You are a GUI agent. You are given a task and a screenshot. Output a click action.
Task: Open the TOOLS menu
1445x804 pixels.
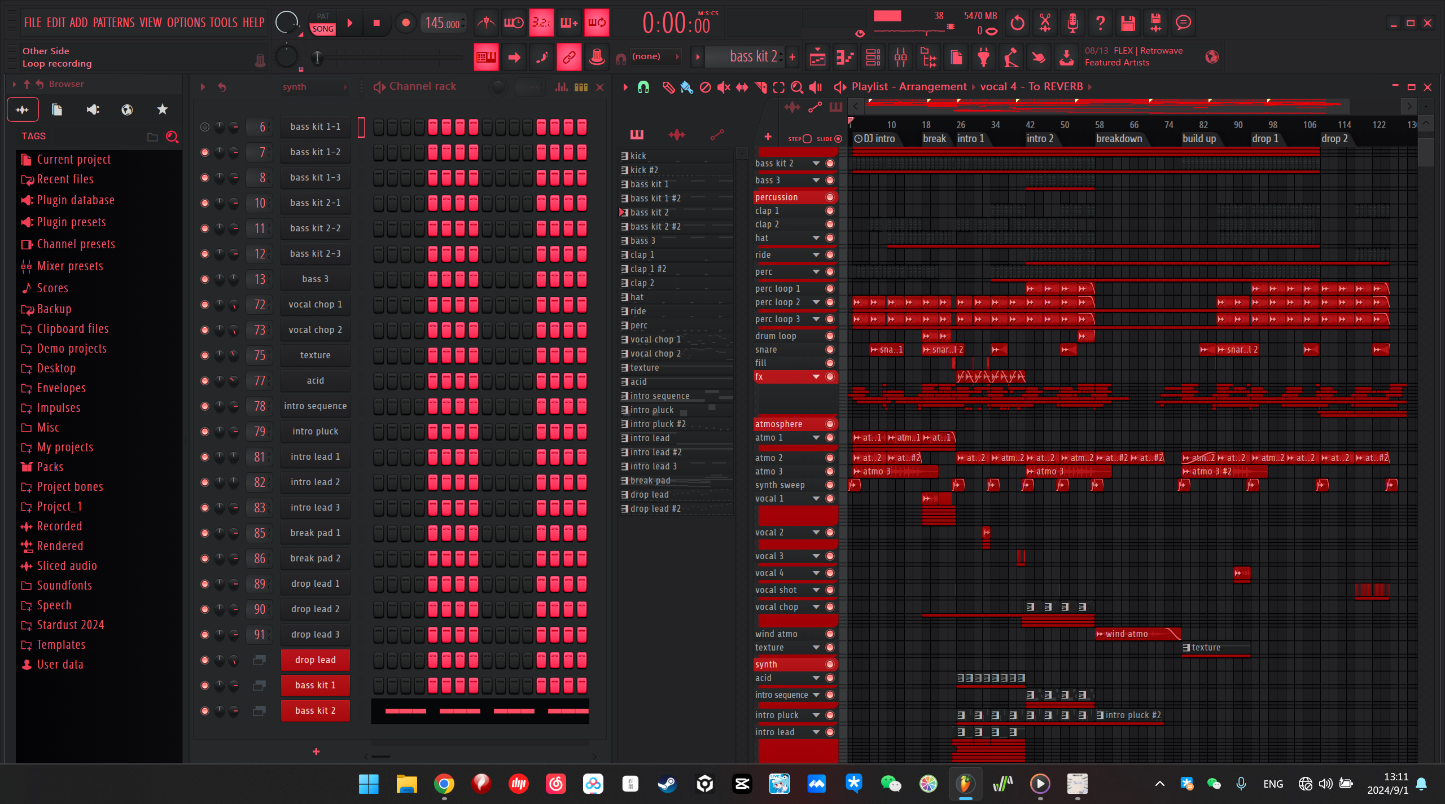224,23
